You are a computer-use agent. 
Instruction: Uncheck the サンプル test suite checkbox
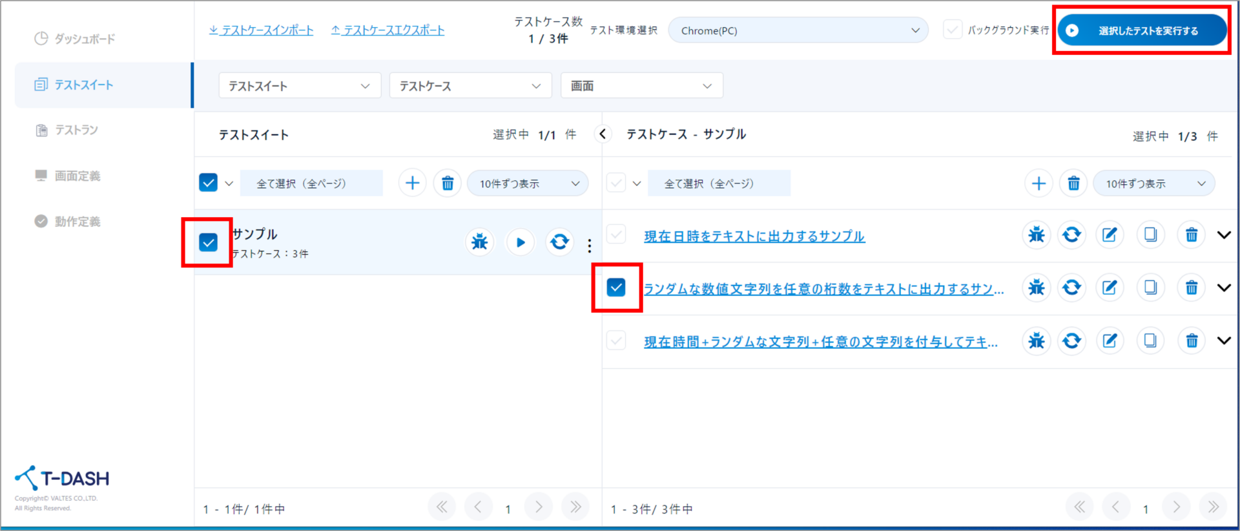coord(208,242)
